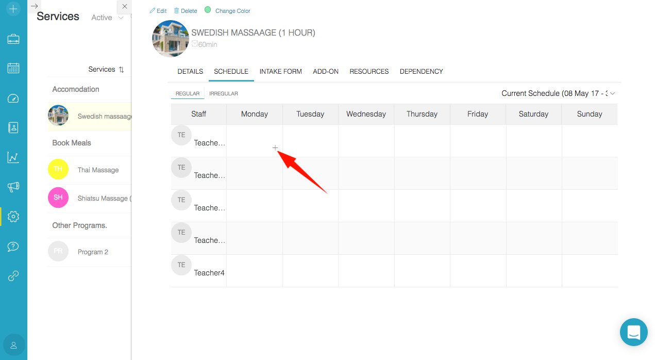Image resolution: width=655 pixels, height=360 pixels.
Task: Switch to the Irregular schedule toggle
Action: tap(224, 94)
